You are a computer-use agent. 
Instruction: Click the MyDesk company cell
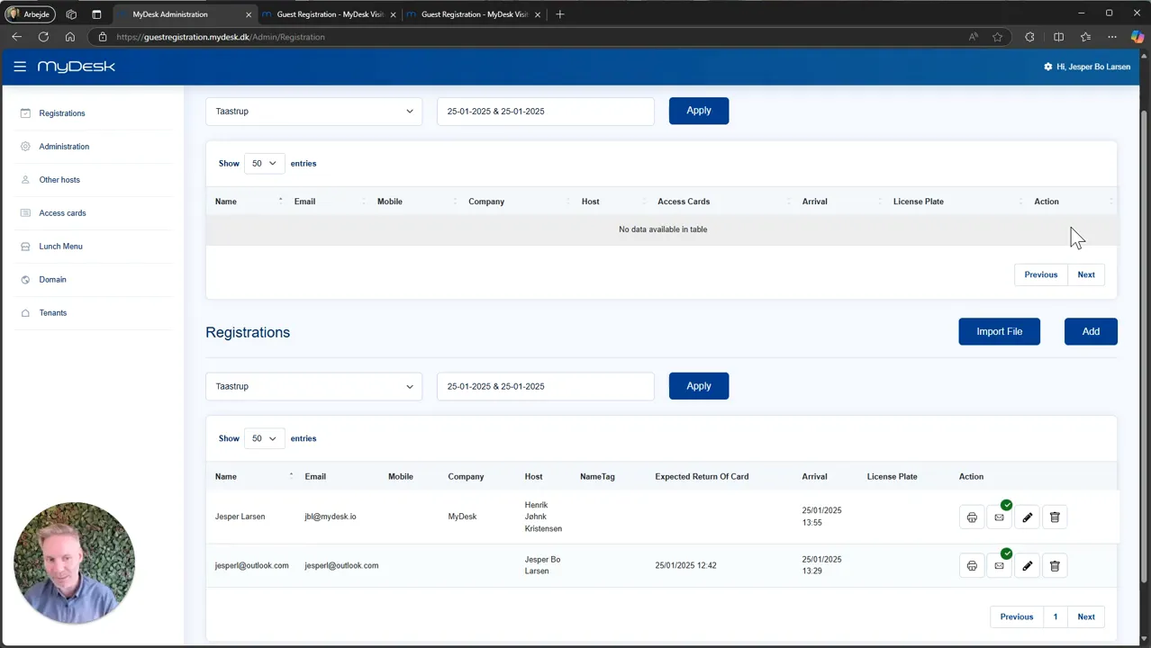pos(462,517)
